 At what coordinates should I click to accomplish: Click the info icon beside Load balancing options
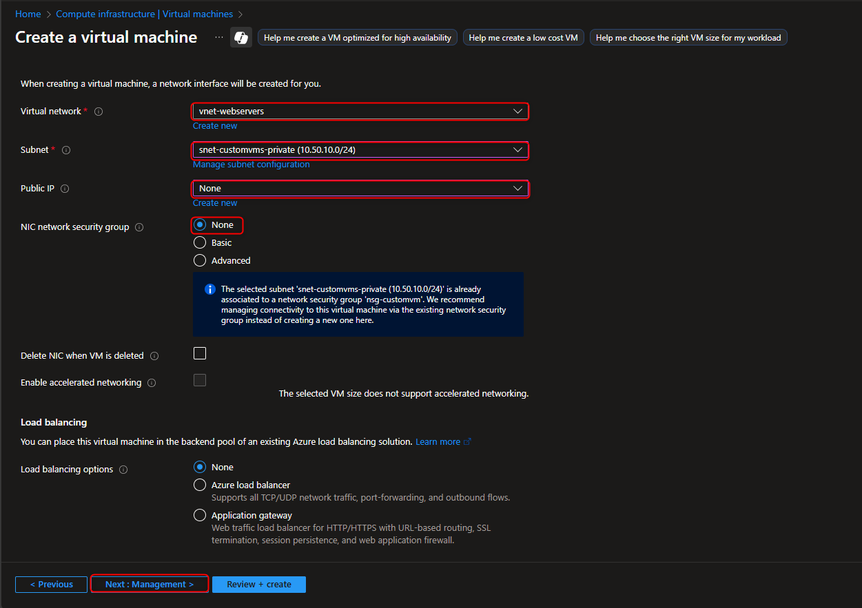pos(123,469)
